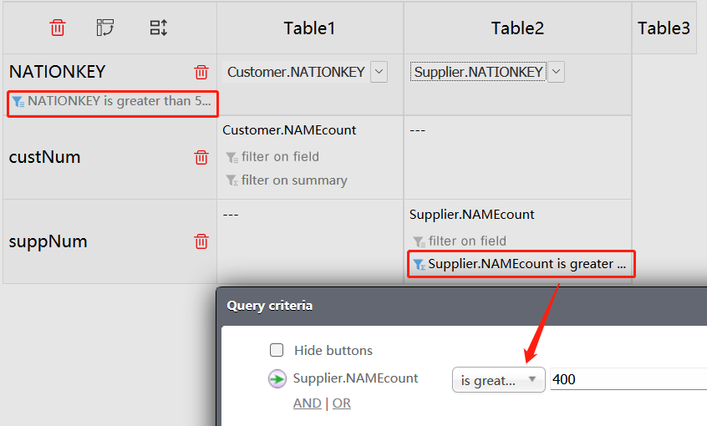Click the green arrow icon beside Supplier.NAMEcount
The width and height of the screenshot is (707, 426).
point(277,379)
